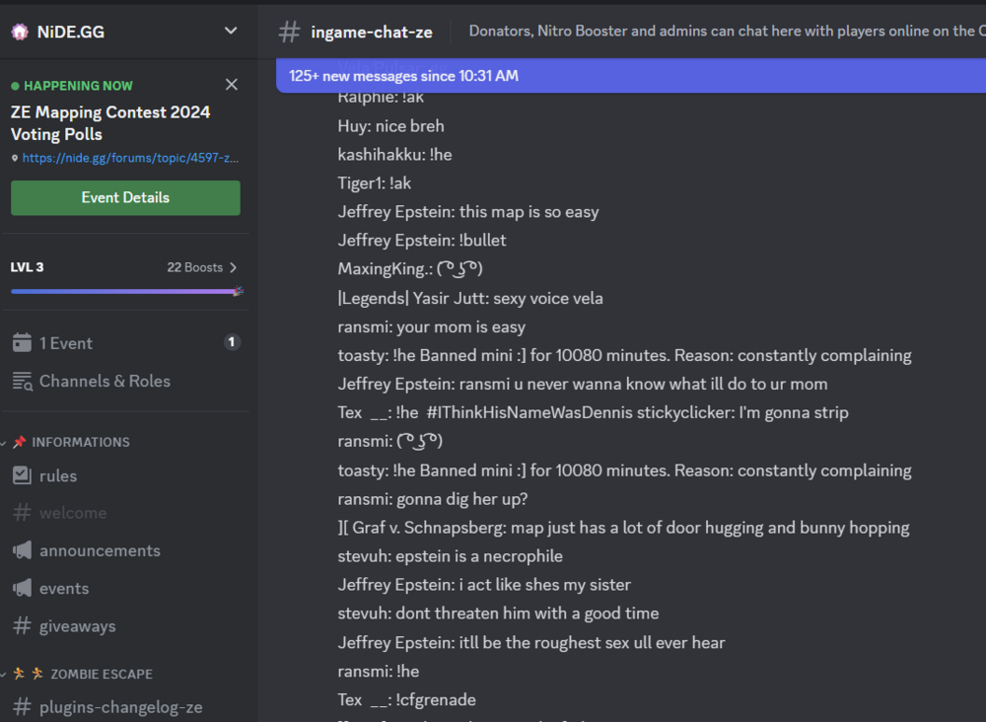Jump to new messages via blue banner
The image size is (986, 722).
pos(403,76)
